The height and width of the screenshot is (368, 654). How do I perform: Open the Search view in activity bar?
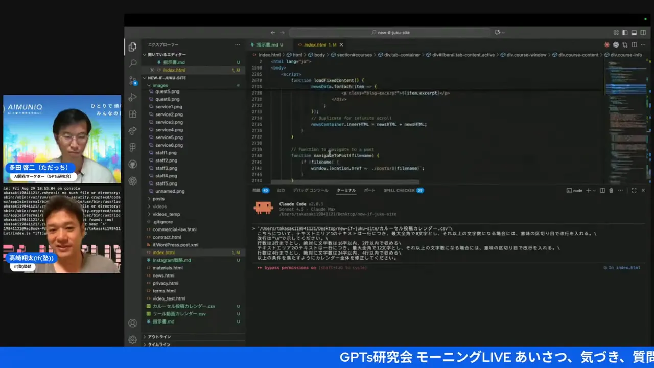click(x=133, y=63)
